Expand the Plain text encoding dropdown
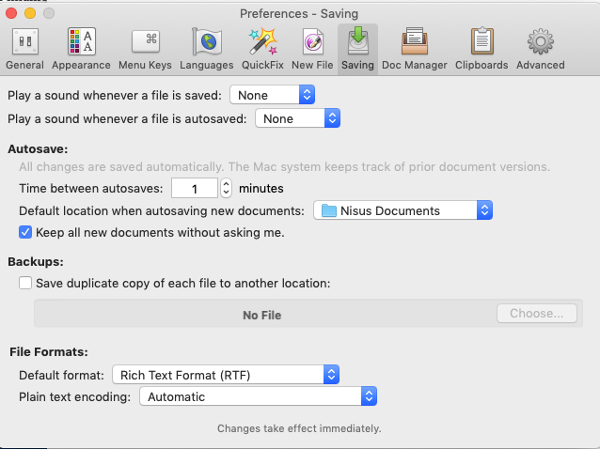This screenshot has width=600, height=449. pos(258,396)
